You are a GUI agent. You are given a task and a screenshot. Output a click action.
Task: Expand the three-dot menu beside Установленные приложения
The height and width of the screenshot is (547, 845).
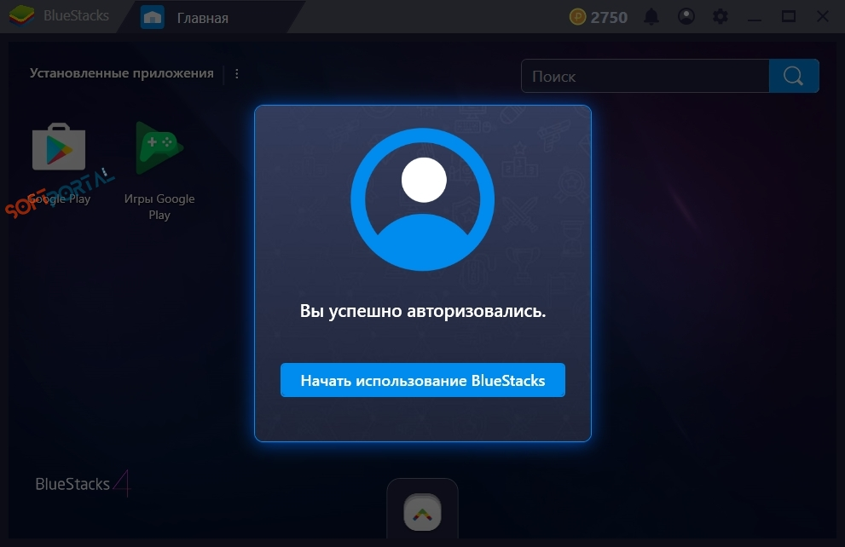(236, 74)
